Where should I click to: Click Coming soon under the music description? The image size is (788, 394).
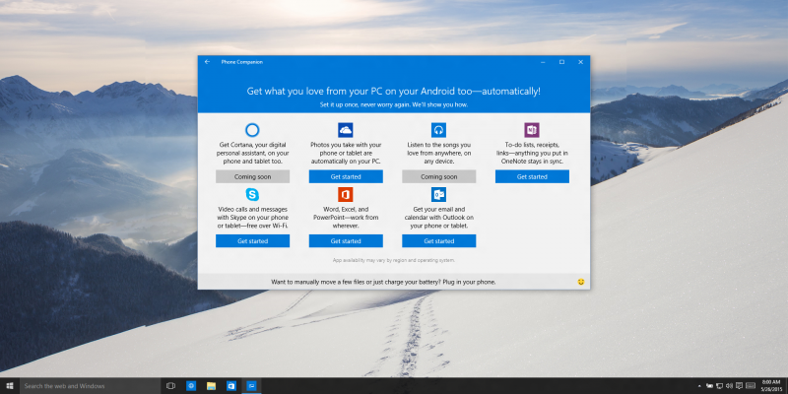coord(438,176)
